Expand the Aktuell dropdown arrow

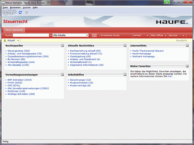pos(18,41)
